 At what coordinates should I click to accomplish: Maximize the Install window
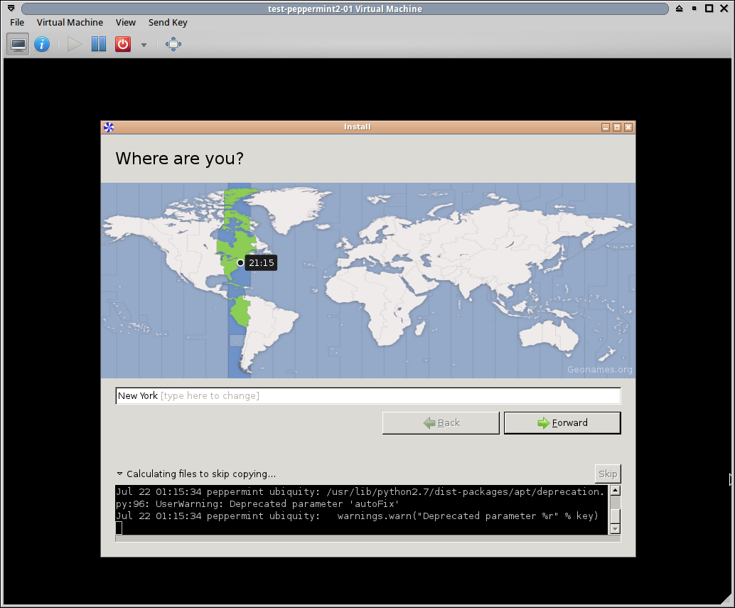[x=617, y=127]
